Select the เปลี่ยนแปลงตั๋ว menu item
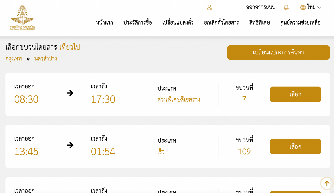The image size is (334, 193). pos(178,23)
